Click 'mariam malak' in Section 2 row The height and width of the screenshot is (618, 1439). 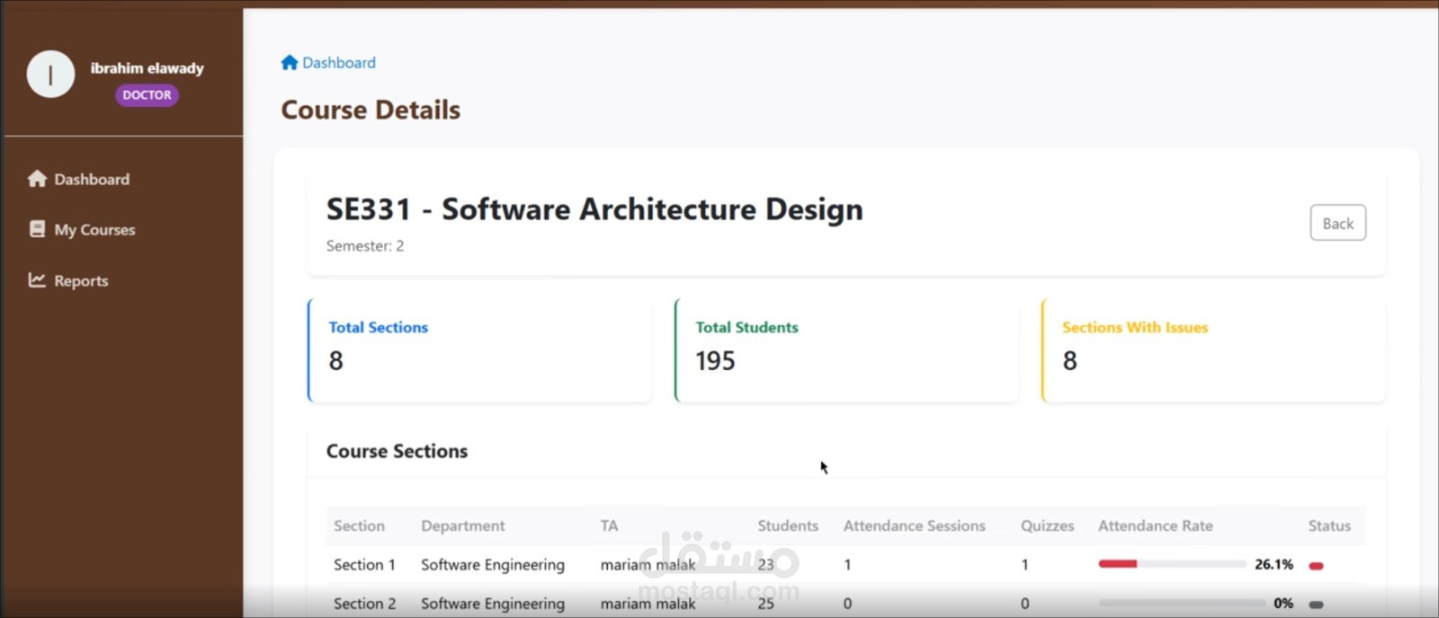point(648,604)
